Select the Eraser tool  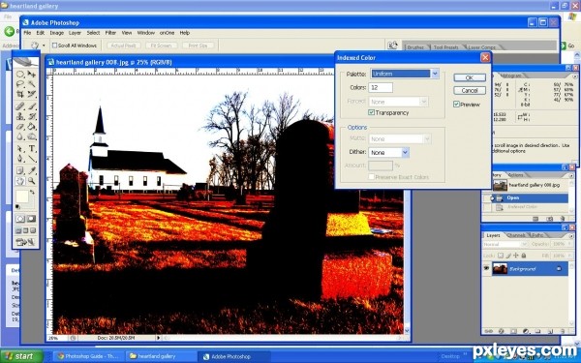pos(20,127)
